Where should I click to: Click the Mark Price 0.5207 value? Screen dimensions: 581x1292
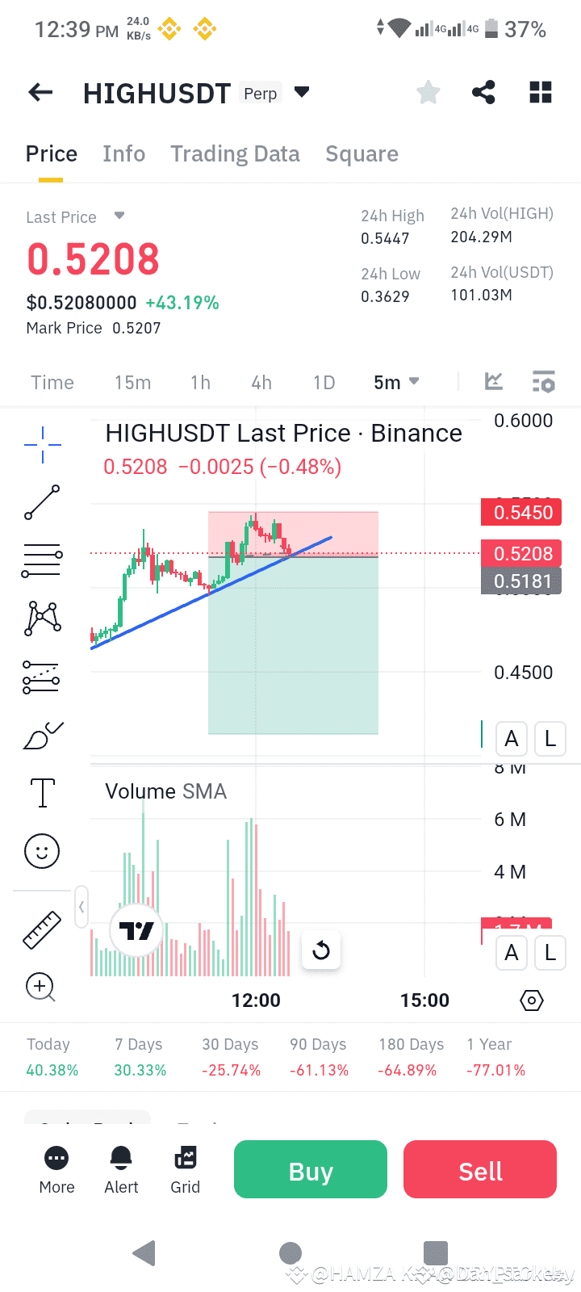tap(136, 328)
